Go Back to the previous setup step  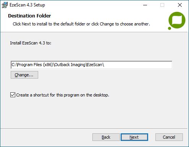click(106, 137)
